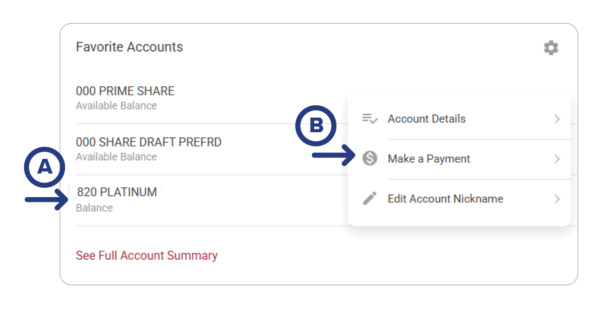Open the settings gear in Favorite Accounts
The height and width of the screenshot is (311, 606).
coord(551,48)
